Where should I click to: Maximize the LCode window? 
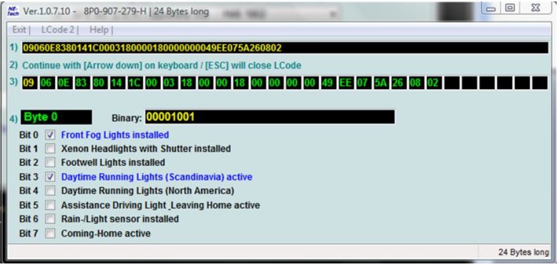[510, 8]
